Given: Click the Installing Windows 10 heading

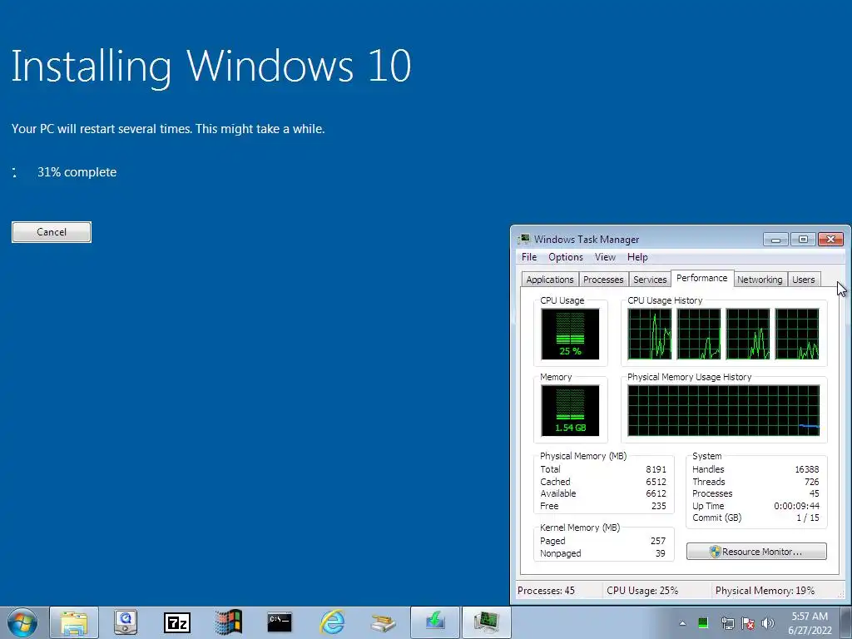Looking at the screenshot, I should click(x=211, y=67).
